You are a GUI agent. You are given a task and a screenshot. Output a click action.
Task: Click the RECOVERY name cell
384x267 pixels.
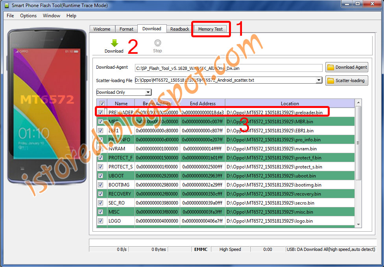(x=121, y=194)
